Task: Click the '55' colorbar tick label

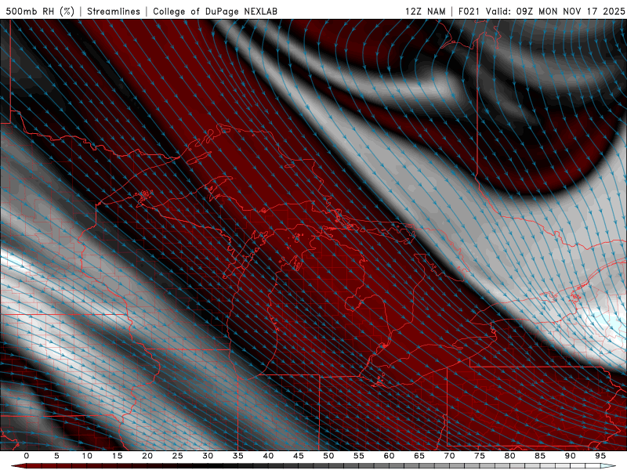Action: coord(359,456)
